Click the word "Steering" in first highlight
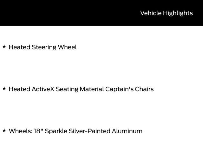The height and width of the screenshot is (152, 203). pos(44,47)
